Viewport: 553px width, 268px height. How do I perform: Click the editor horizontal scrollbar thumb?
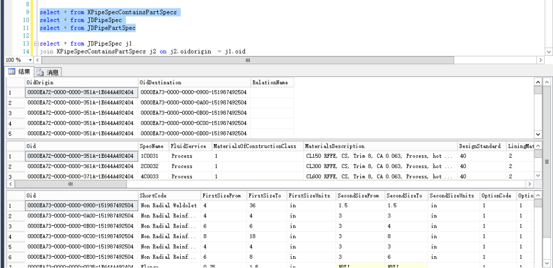(247, 60)
